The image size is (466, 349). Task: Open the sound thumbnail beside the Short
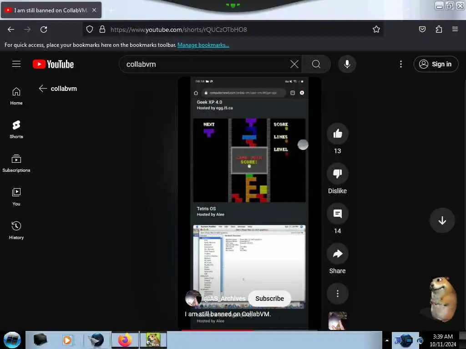pyautogui.click(x=337, y=321)
